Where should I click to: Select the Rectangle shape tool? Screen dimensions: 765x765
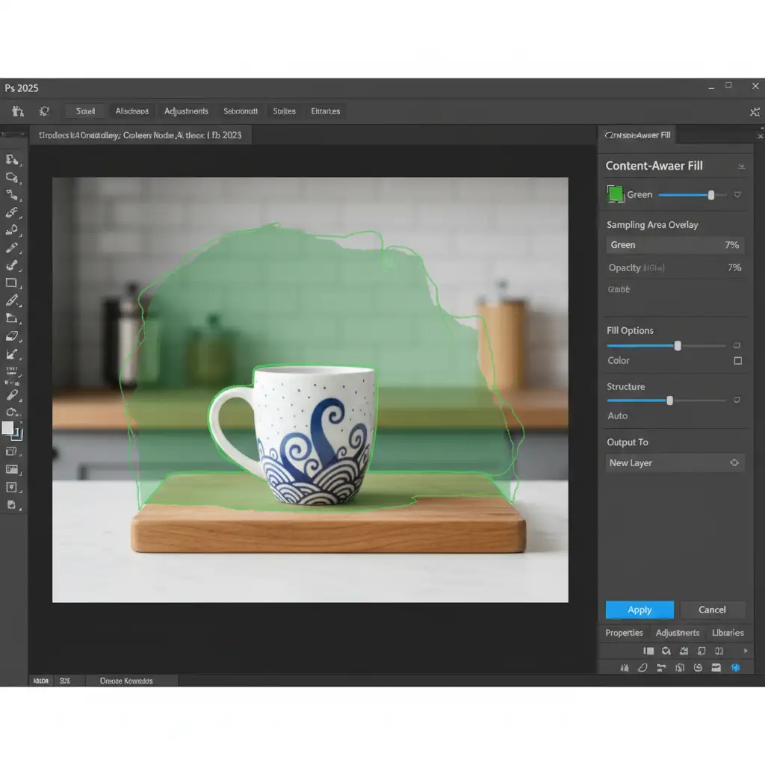(x=12, y=283)
